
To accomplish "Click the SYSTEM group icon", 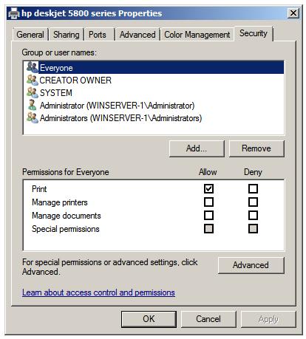I will coord(33,92).
